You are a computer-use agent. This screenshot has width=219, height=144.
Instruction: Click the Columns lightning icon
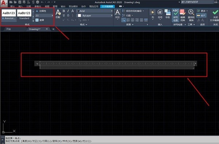coord(153,14)
